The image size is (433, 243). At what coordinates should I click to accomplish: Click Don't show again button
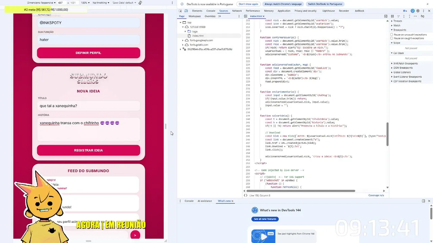248,4
